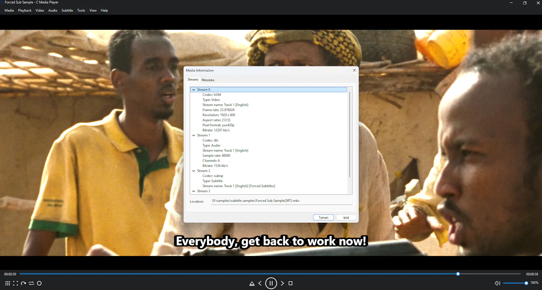Click the seek bar position handle

pyautogui.click(x=458, y=274)
